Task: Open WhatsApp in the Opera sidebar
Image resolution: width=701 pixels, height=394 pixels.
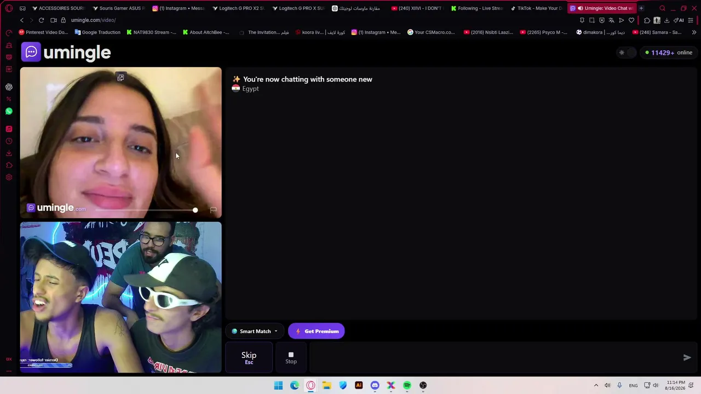Action: click(x=9, y=111)
